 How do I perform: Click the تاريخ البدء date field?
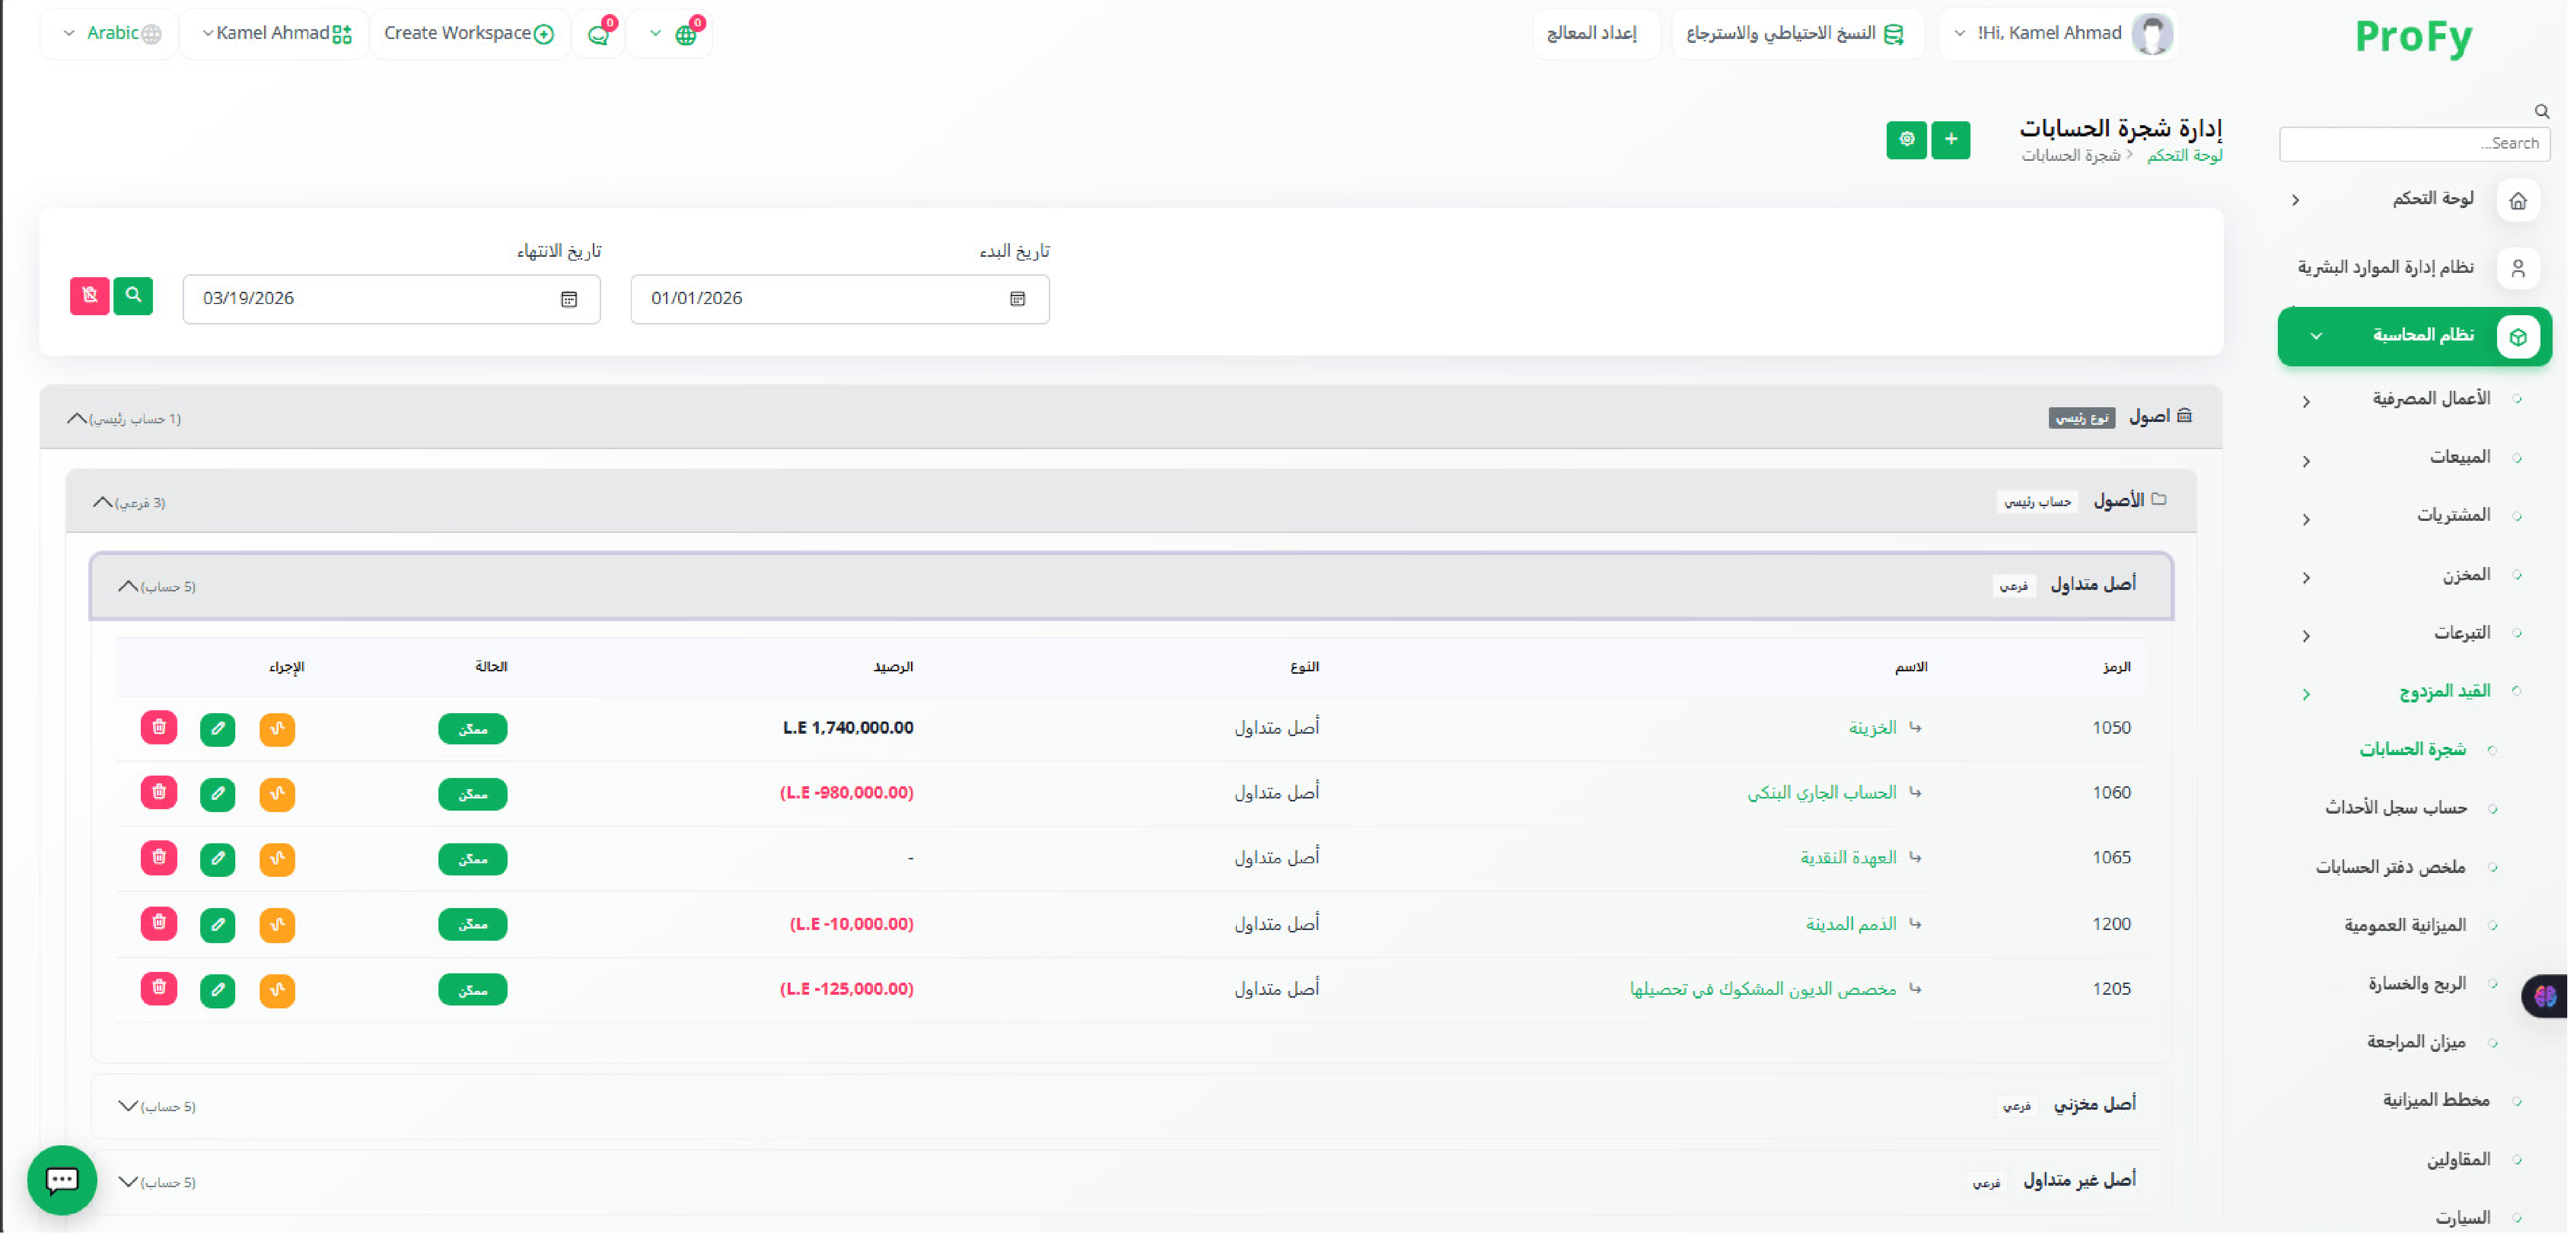pyautogui.click(x=840, y=299)
